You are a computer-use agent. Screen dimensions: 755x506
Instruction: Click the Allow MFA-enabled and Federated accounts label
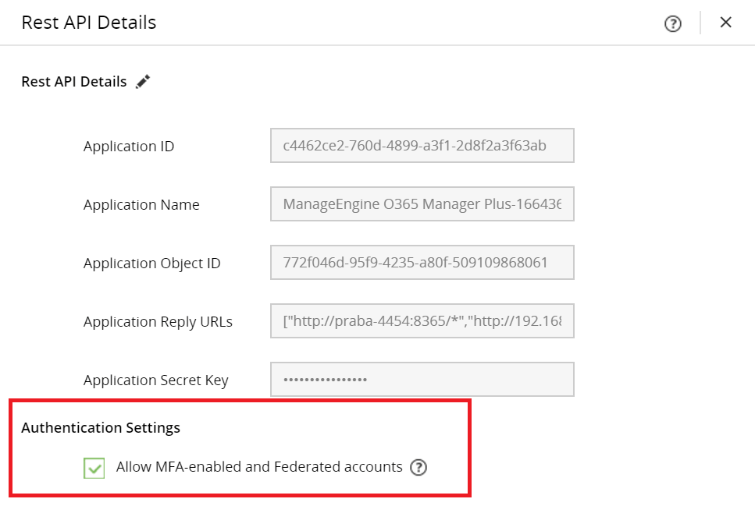tap(259, 467)
